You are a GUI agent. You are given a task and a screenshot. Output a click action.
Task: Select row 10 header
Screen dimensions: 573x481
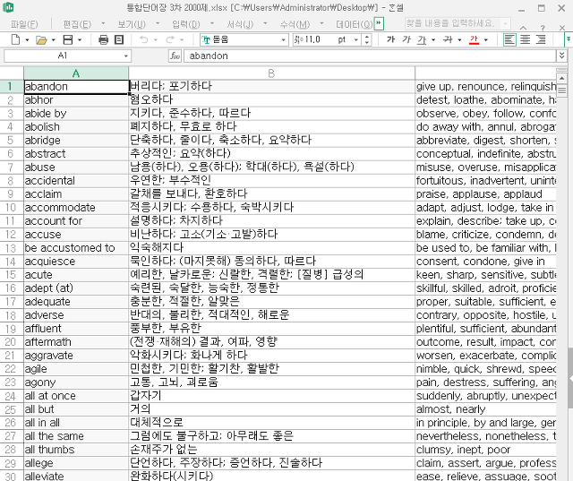tap(11, 208)
